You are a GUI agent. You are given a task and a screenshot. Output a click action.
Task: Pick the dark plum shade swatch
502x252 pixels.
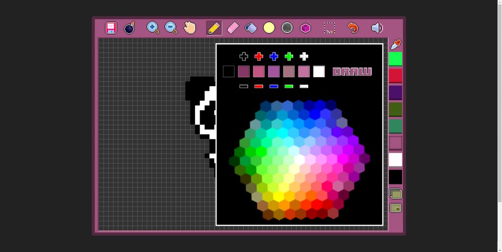coord(244,71)
